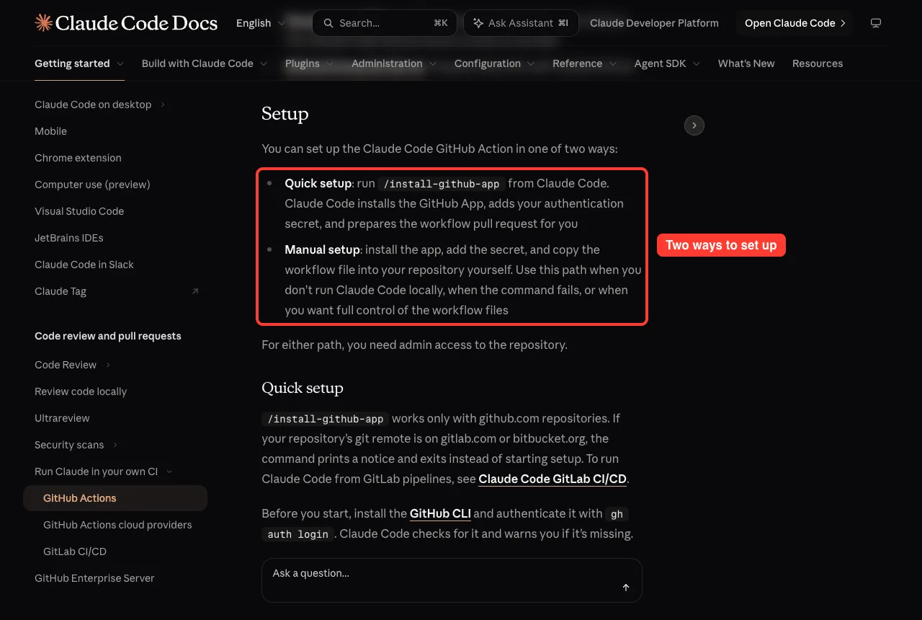Click the Ask Assistant sparkle icon
922x620 pixels.
pos(478,23)
